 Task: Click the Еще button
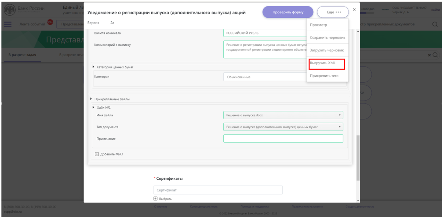[x=333, y=12]
